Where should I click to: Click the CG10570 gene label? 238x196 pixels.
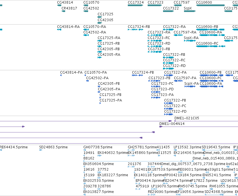(x=91, y=3)
